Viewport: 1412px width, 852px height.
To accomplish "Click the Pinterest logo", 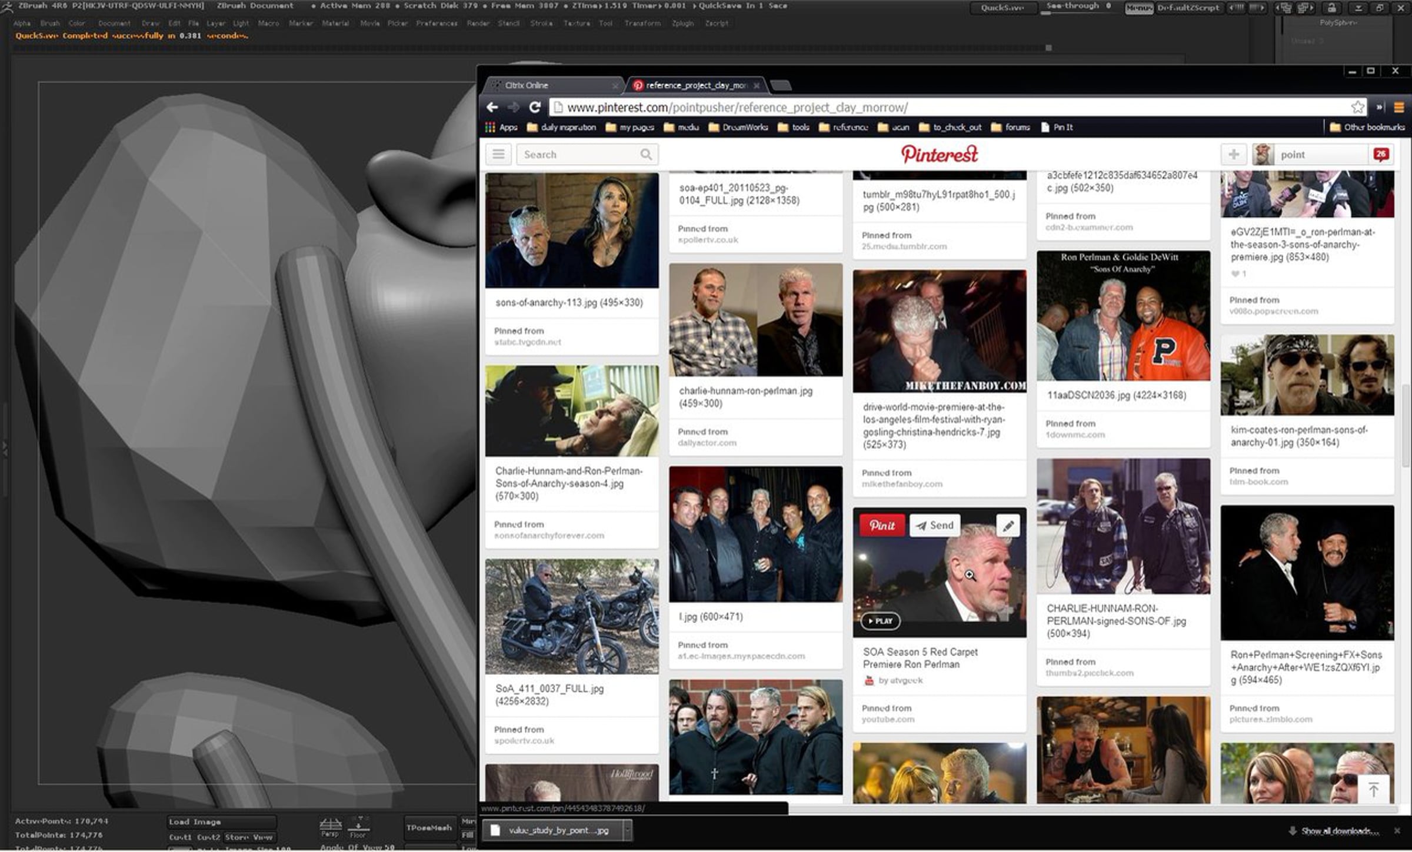I will coord(940,154).
